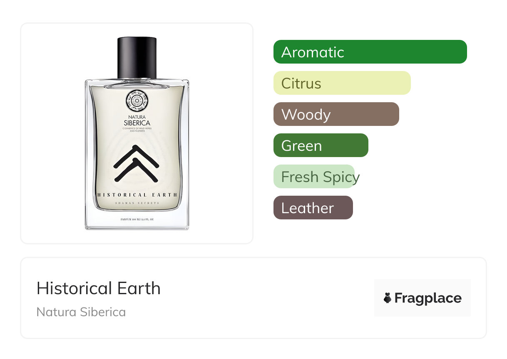Click the Fragplace wordmark text
The width and height of the screenshot is (507, 359).
[428, 298]
